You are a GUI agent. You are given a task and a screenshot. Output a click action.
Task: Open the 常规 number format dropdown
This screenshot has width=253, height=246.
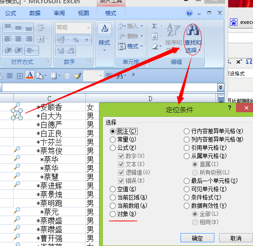pyautogui.click(x=88, y=28)
